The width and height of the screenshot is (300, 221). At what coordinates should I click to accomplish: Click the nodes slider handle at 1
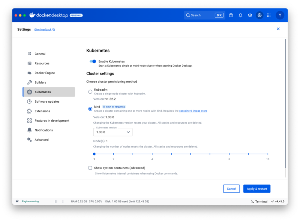[94, 154]
